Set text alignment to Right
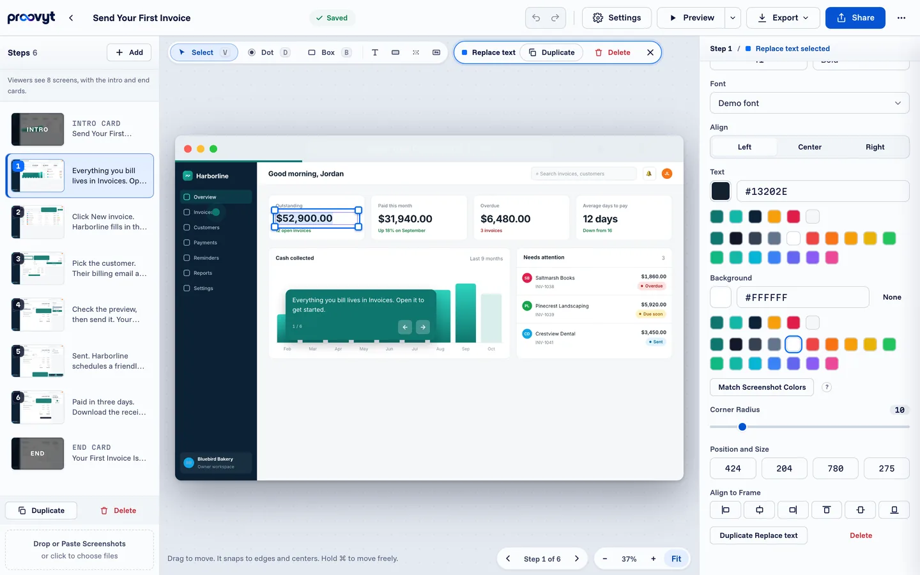This screenshot has height=575, width=920. coord(875,147)
